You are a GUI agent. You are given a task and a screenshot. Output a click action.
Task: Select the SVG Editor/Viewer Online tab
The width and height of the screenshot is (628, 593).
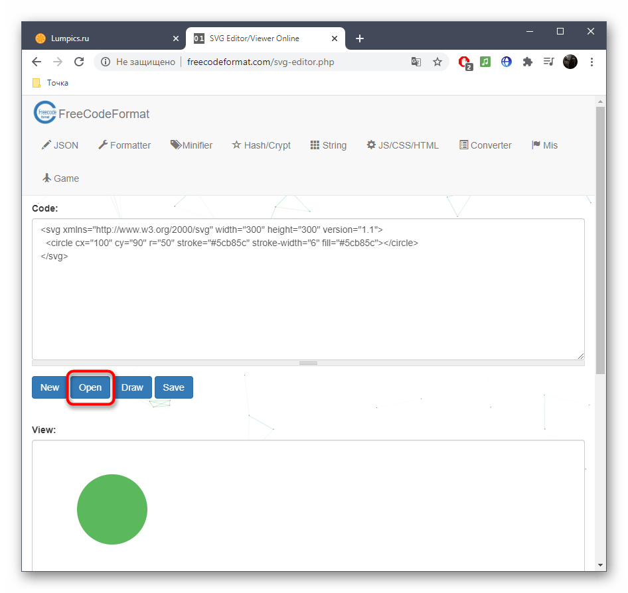point(265,38)
